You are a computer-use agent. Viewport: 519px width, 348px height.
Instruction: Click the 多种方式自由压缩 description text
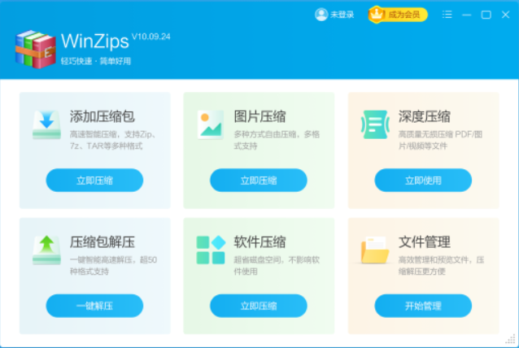(277, 140)
